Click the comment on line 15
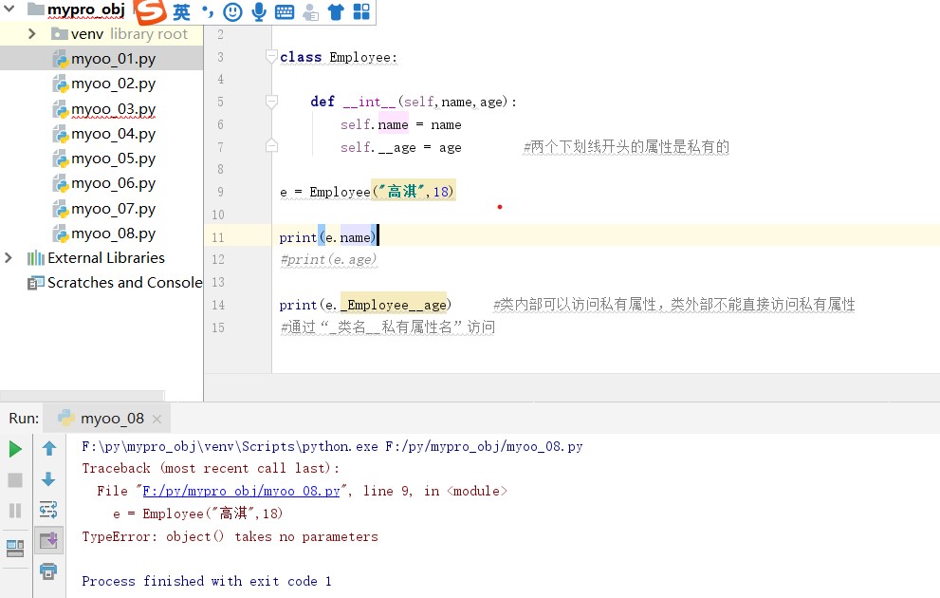The width and height of the screenshot is (940, 598). tap(388, 327)
